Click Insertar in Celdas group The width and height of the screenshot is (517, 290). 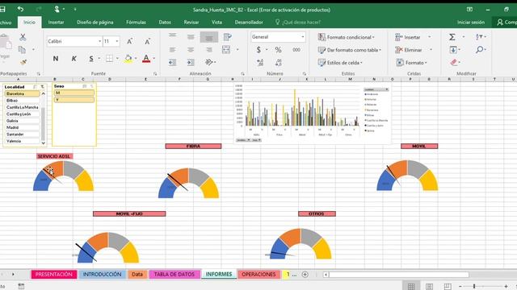point(408,37)
